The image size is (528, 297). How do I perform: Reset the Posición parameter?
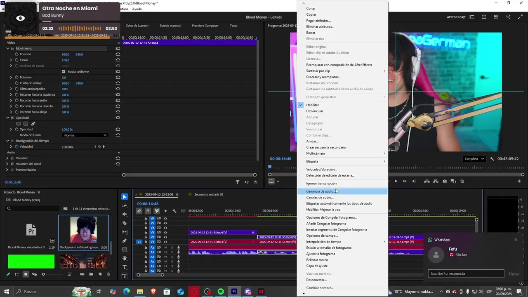click(x=118, y=54)
